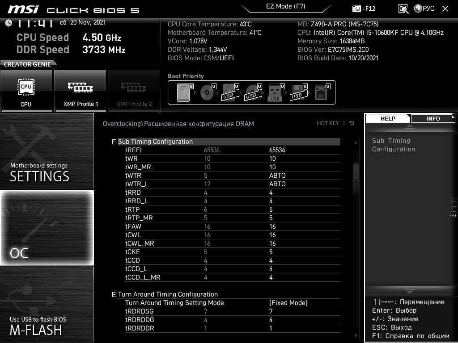Screen dimensions: 458x343
Task: Select the USB floppy boot device icon
Action: coord(298,92)
